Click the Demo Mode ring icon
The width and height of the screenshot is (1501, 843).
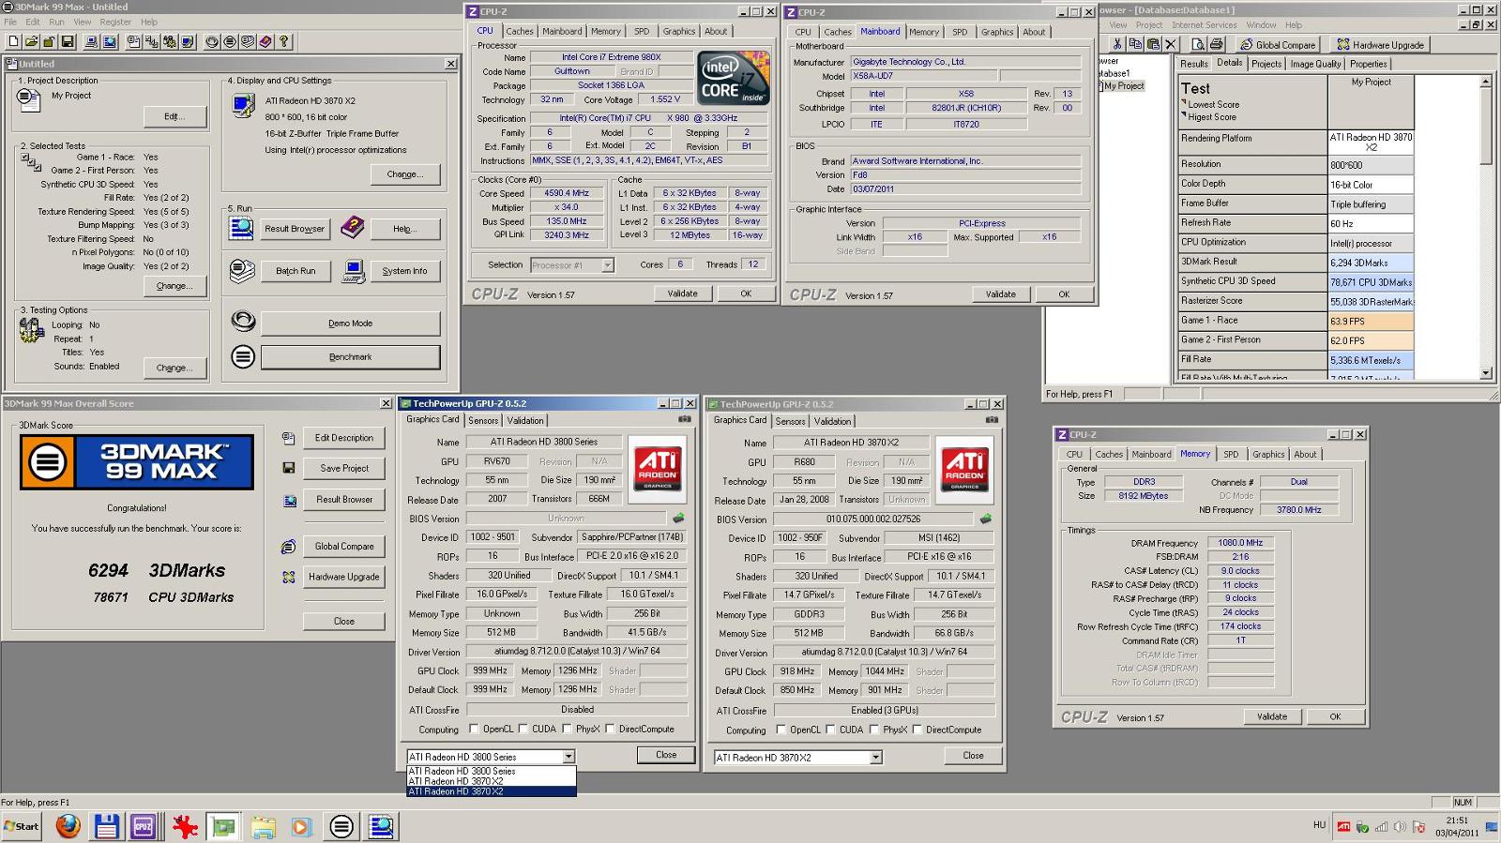coord(243,322)
